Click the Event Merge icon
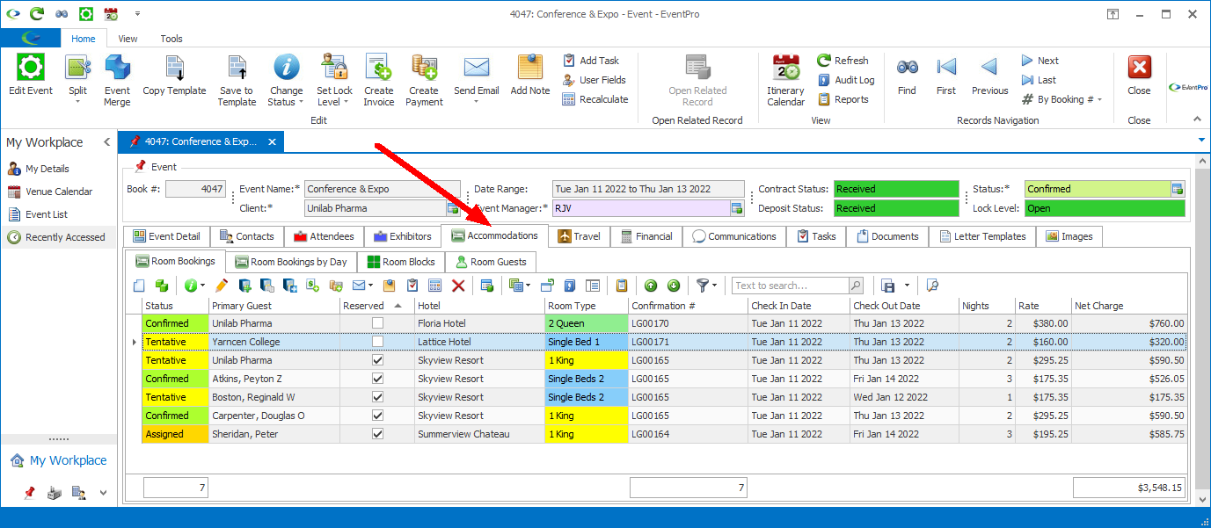1211x528 pixels. [x=117, y=68]
